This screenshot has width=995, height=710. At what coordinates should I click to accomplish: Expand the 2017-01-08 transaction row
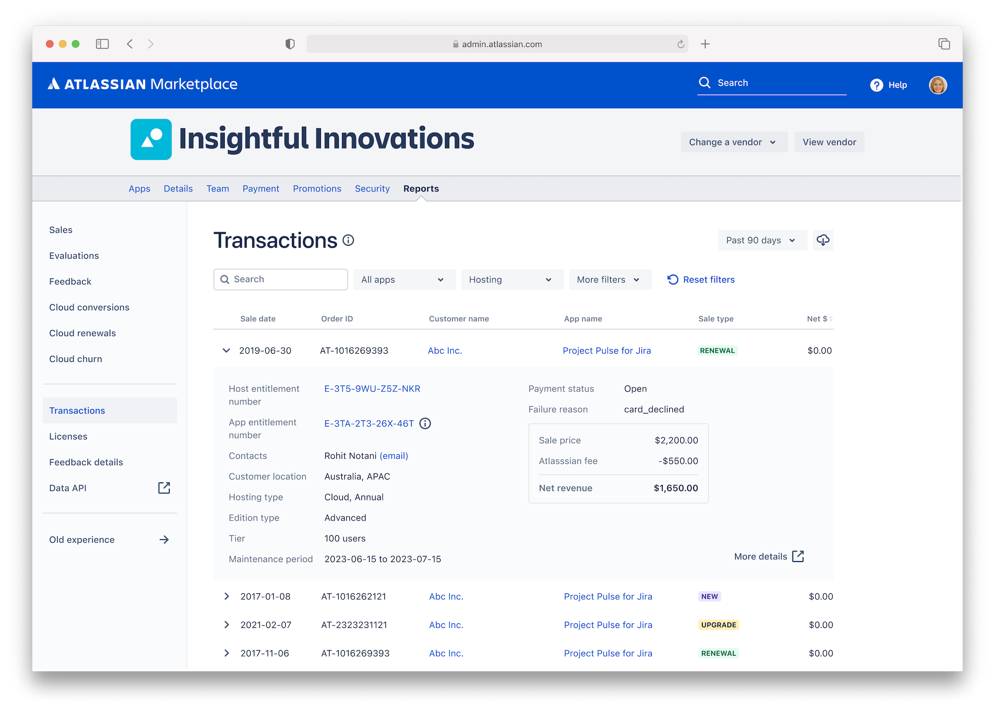pos(227,596)
